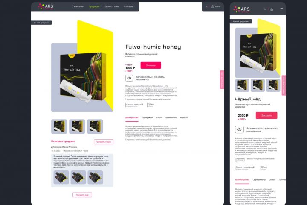The width and height of the screenshot is (307, 205).
Task: Click the eye icon in mobile product details
Action: (x=239, y=129)
